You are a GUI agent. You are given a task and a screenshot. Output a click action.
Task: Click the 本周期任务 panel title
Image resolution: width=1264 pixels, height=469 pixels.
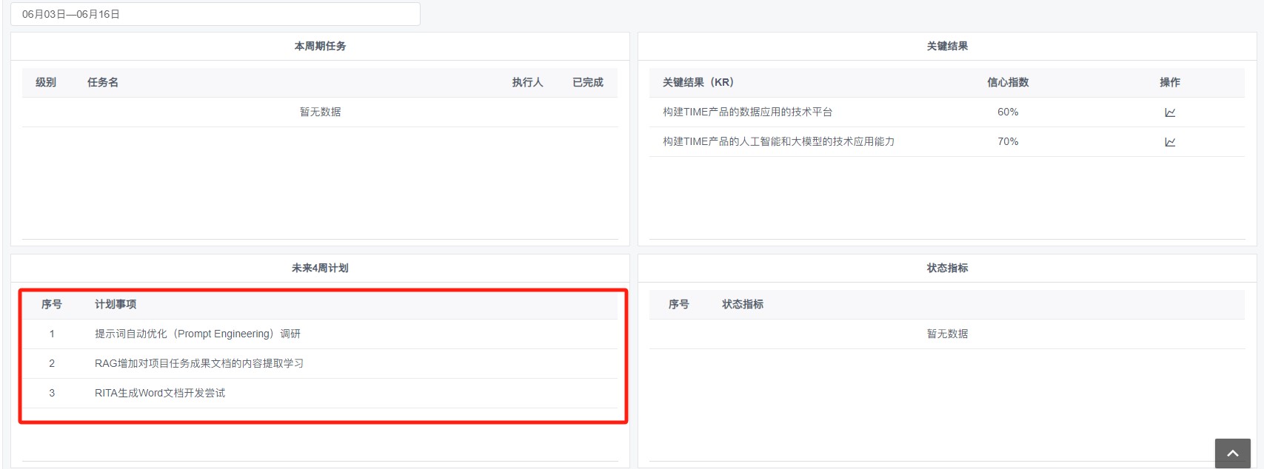tap(320, 46)
